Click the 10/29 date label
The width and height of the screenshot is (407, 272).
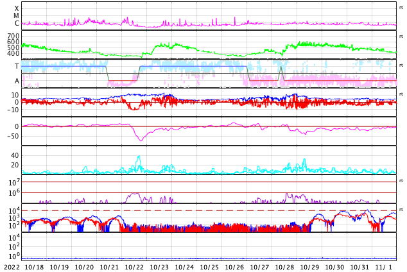309,267
